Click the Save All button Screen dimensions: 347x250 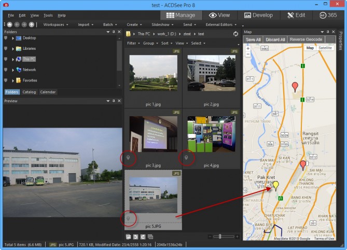(253, 39)
